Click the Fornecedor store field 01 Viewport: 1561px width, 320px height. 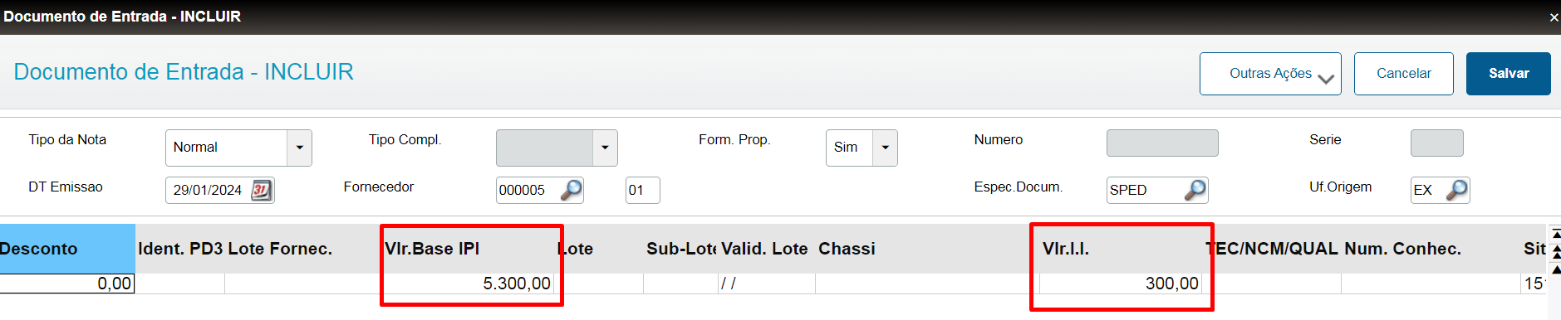pos(642,190)
